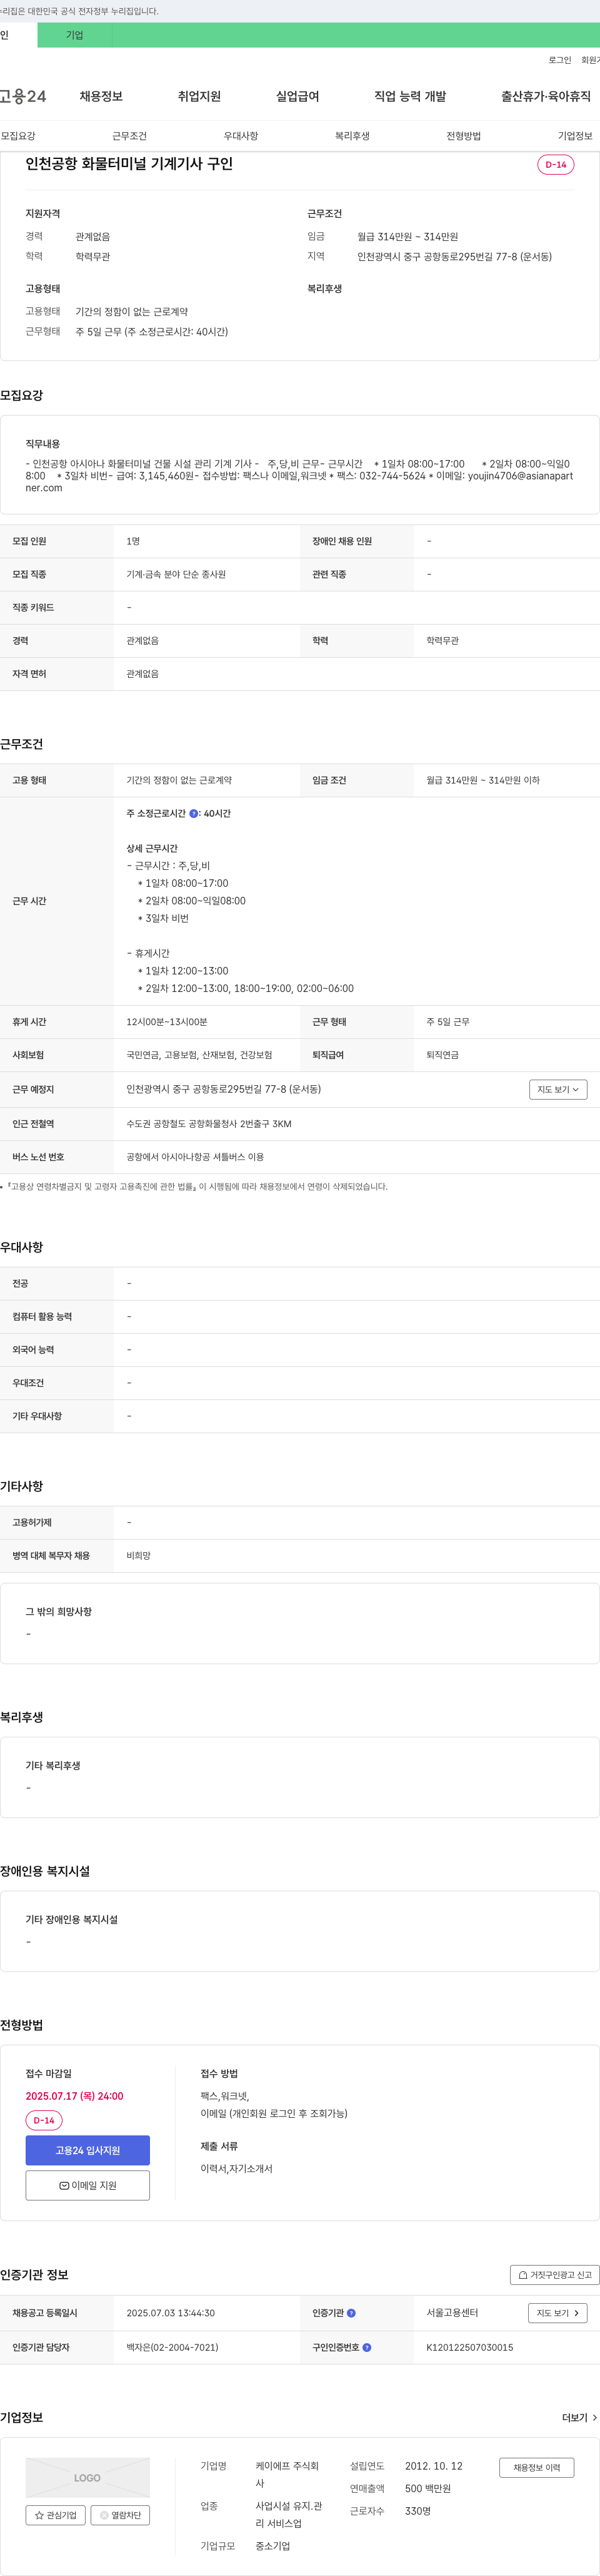Click the 서울고용센터 agency name
This screenshot has height=2576, width=600.
point(452,2313)
